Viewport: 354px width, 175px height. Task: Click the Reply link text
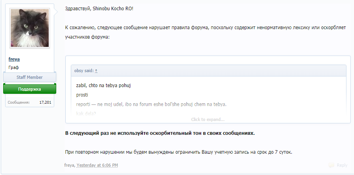(x=342, y=165)
